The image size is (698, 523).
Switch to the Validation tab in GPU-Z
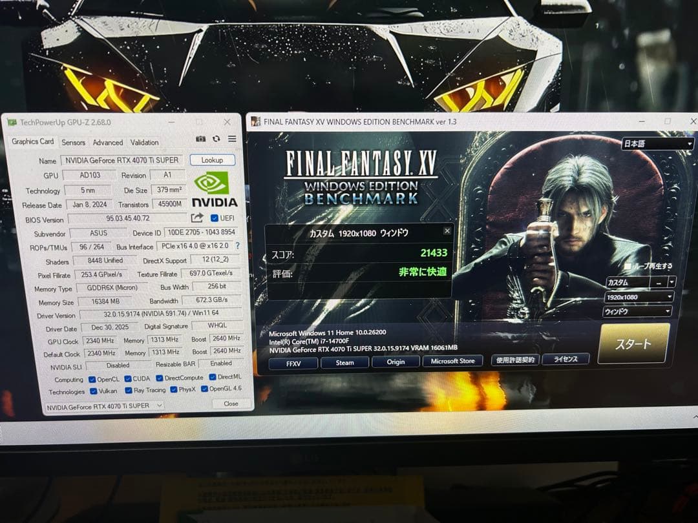[145, 142]
